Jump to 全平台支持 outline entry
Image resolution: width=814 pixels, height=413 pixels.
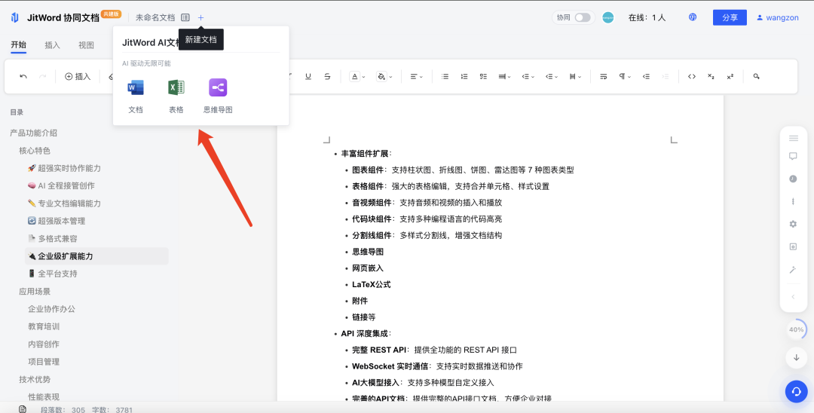pyautogui.click(x=53, y=274)
